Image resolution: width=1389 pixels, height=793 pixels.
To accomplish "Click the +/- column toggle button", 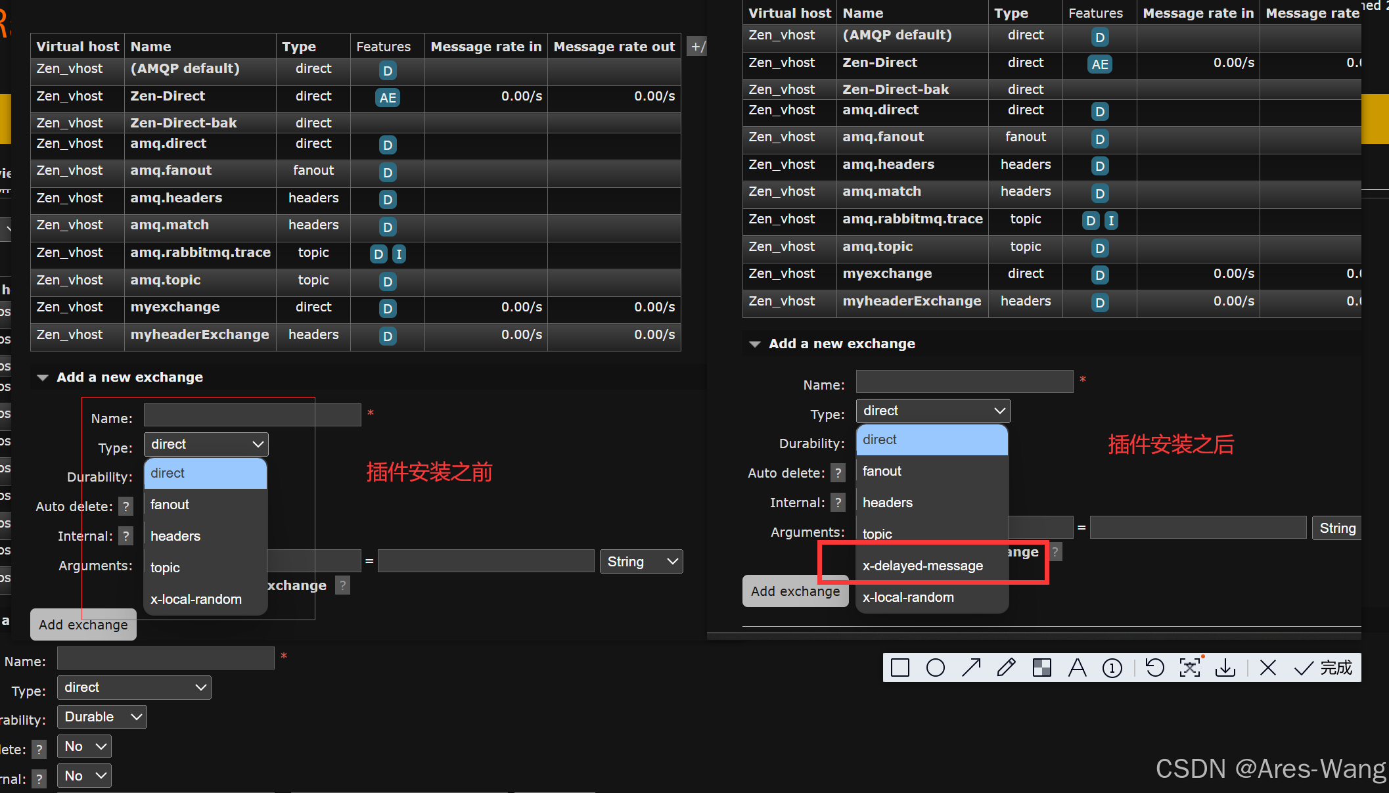I will (697, 47).
